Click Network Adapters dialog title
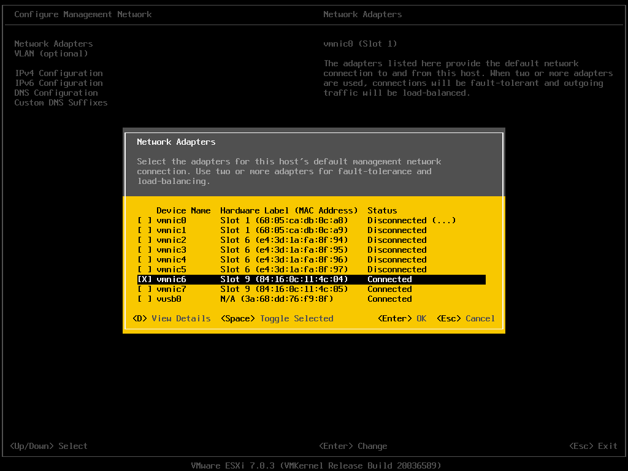628x471 pixels. pos(176,142)
